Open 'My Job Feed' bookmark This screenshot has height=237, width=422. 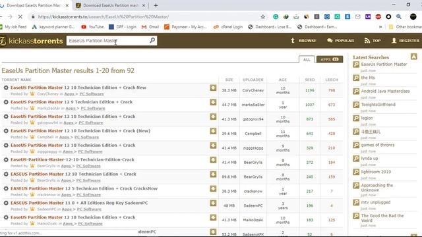(13, 27)
